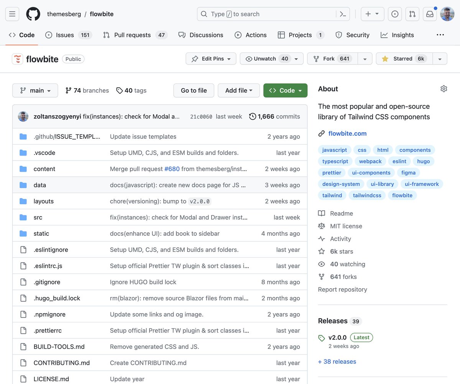The height and width of the screenshot is (384, 460).
Task: Click the folder icon of the src row
Action: (x=23, y=217)
